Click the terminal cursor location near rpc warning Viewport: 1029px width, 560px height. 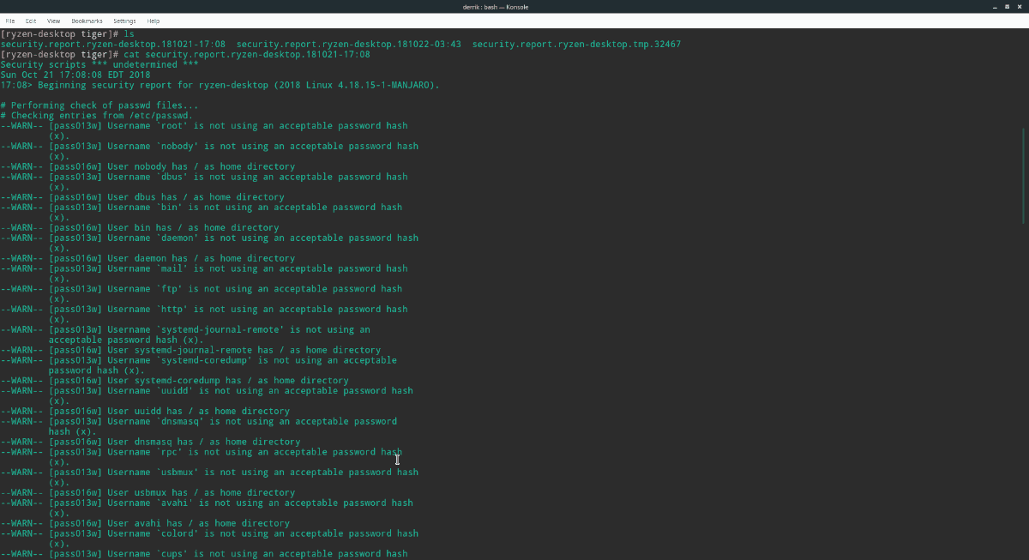pos(397,460)
